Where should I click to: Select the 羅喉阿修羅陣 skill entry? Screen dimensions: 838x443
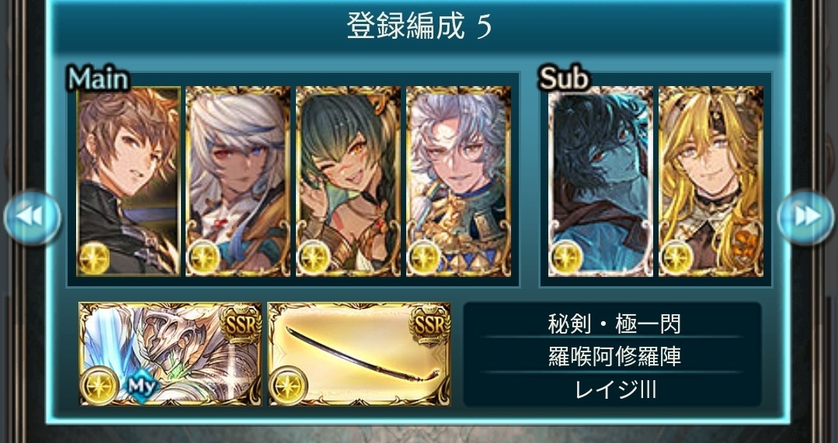click(x=614, y=355)
